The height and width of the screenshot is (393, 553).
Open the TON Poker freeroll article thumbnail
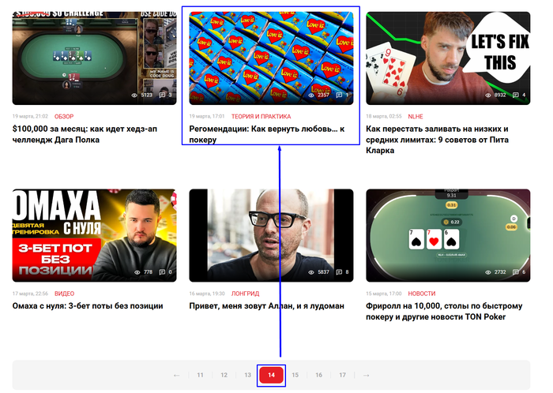[448, 235]
